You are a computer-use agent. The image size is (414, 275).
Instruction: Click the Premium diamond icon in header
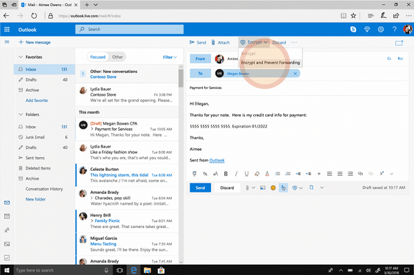click(367, 29)
